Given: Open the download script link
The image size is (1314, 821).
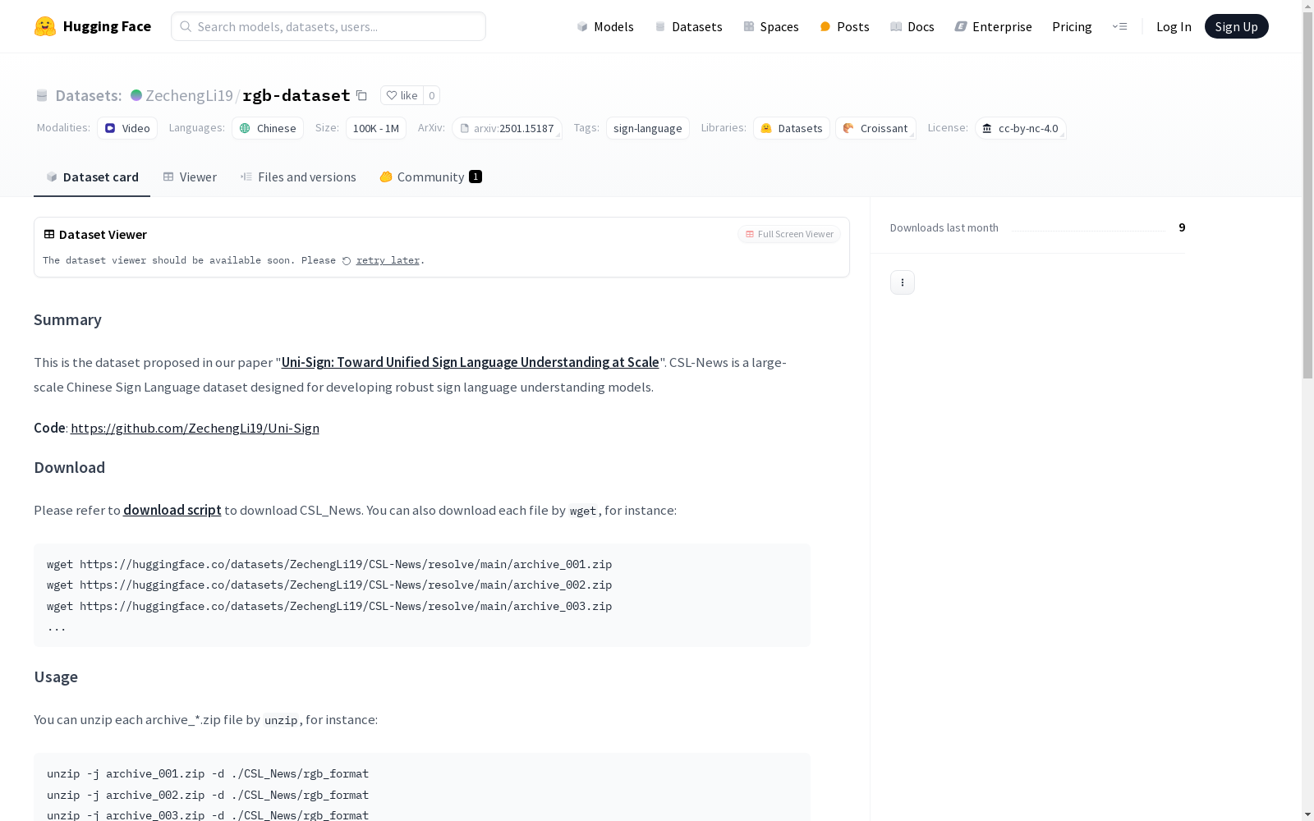Looking at the screenshot, I should [172, 510].
